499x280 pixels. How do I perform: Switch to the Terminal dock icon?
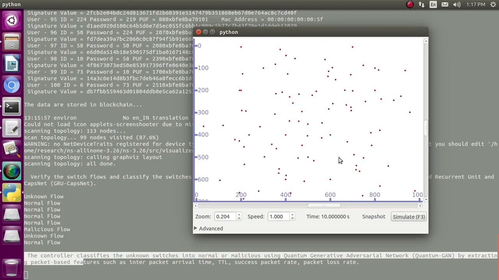pyautogui.click(x=12, y=107)
